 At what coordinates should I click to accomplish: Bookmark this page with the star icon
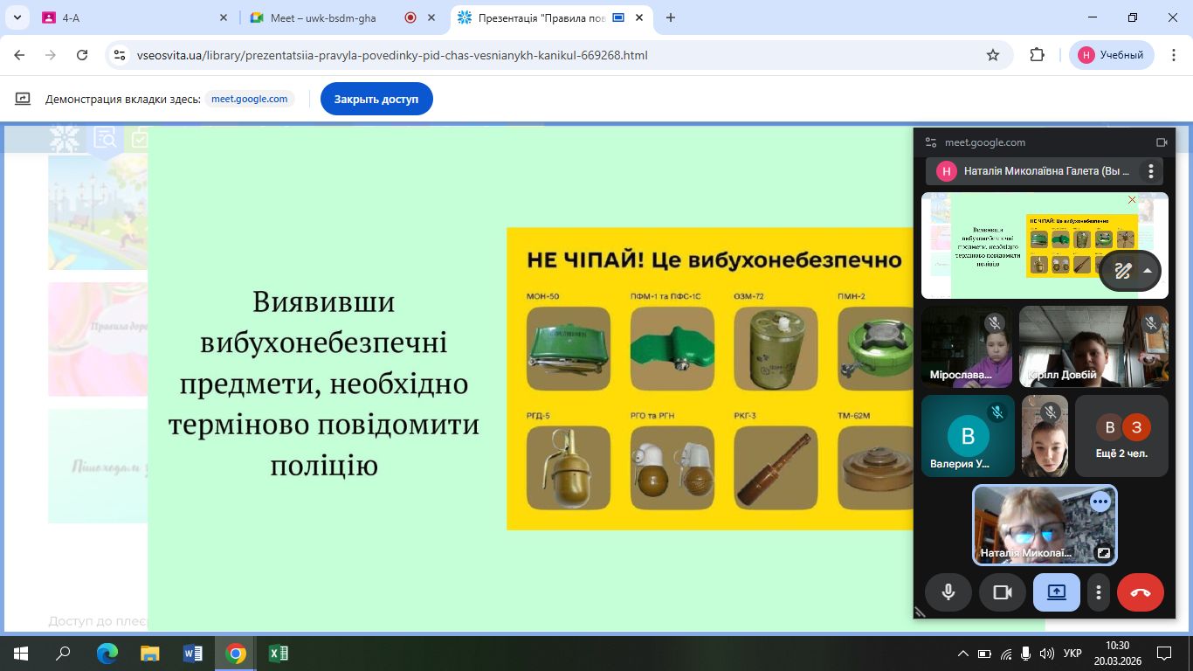click(992, 55)
